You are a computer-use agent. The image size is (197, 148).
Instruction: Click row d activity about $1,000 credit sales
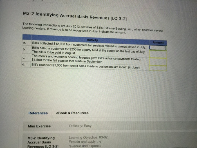[x=86, y=66]
